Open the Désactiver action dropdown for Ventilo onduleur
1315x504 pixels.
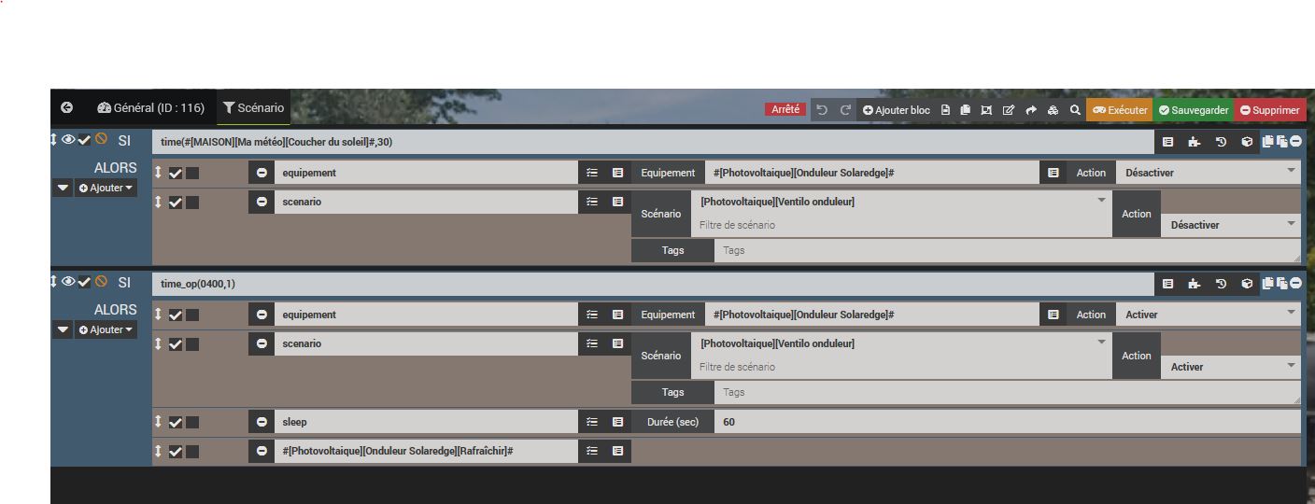pos(1231,225)
